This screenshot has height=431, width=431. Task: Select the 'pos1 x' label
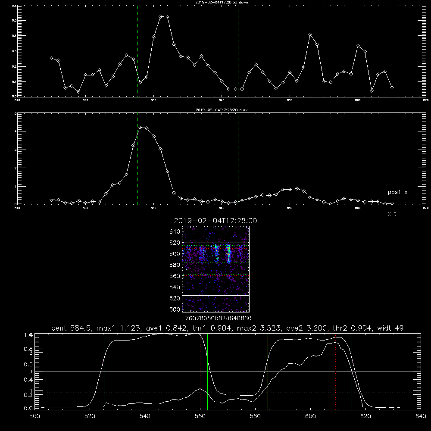click(x=397, y=192)
